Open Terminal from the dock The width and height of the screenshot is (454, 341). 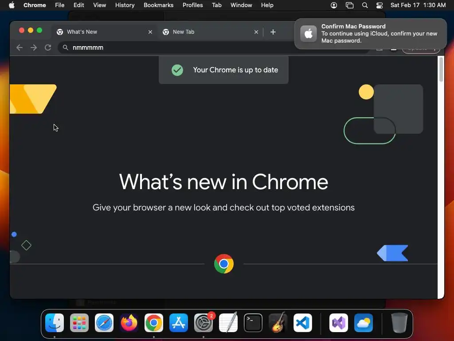(x=253, y=323)
